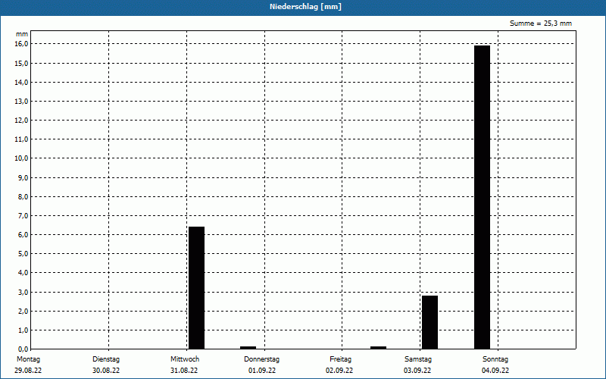Viewport: 606px width, 379px height.
Task: Click the Sonntag axis label
Action: point(495,359)
